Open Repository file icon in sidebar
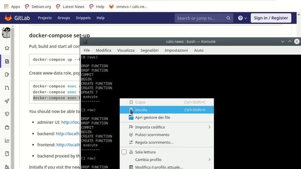The width and height of the screenshot is (301, 169). click(7, 61)
